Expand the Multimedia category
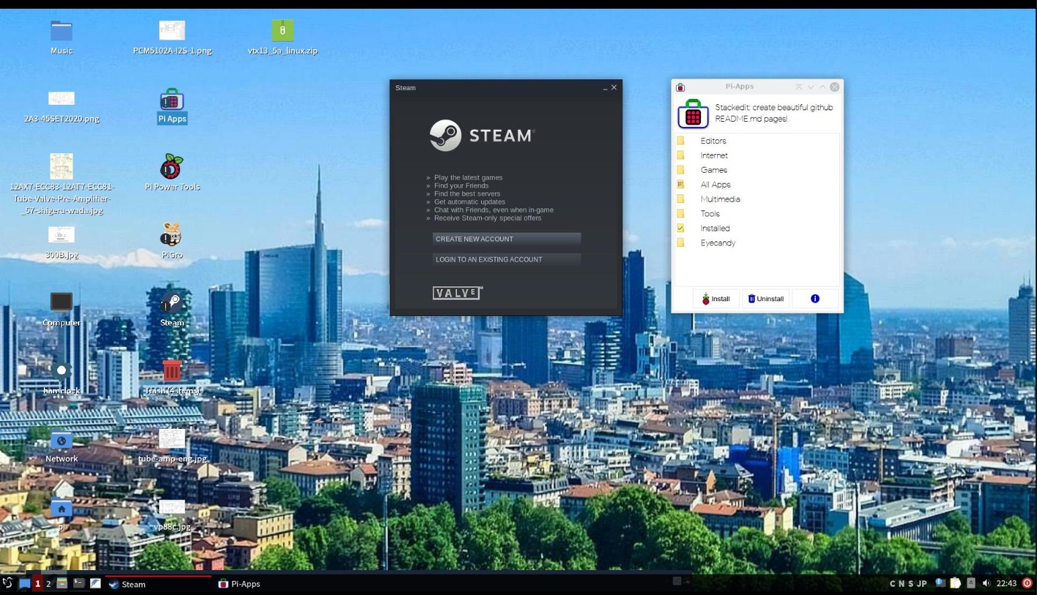The width and height of the screenshot is (1037, 595). (720, 200)
